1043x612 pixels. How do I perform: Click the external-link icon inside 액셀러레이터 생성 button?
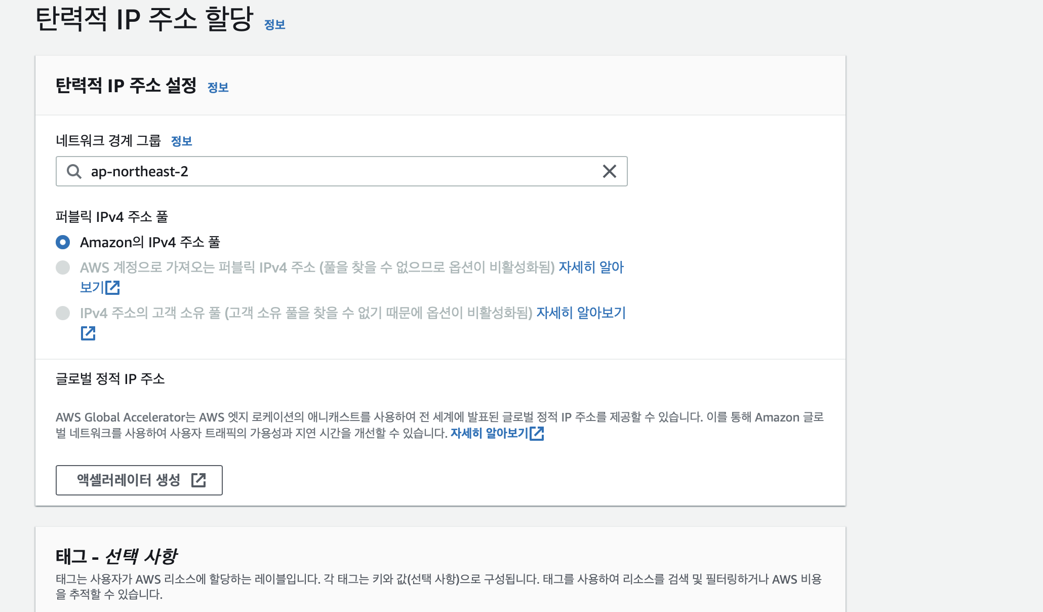click(198, 480)
